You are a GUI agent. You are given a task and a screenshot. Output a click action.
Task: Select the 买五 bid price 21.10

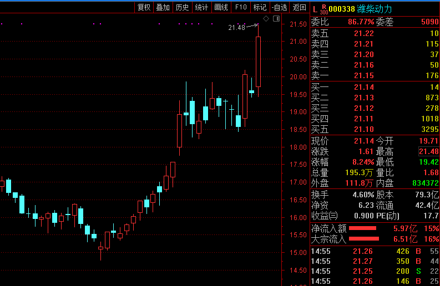click(364, 129)
